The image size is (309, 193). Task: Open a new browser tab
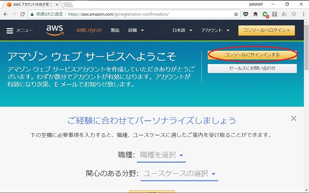pyautogui.click(x=69, y=4)
